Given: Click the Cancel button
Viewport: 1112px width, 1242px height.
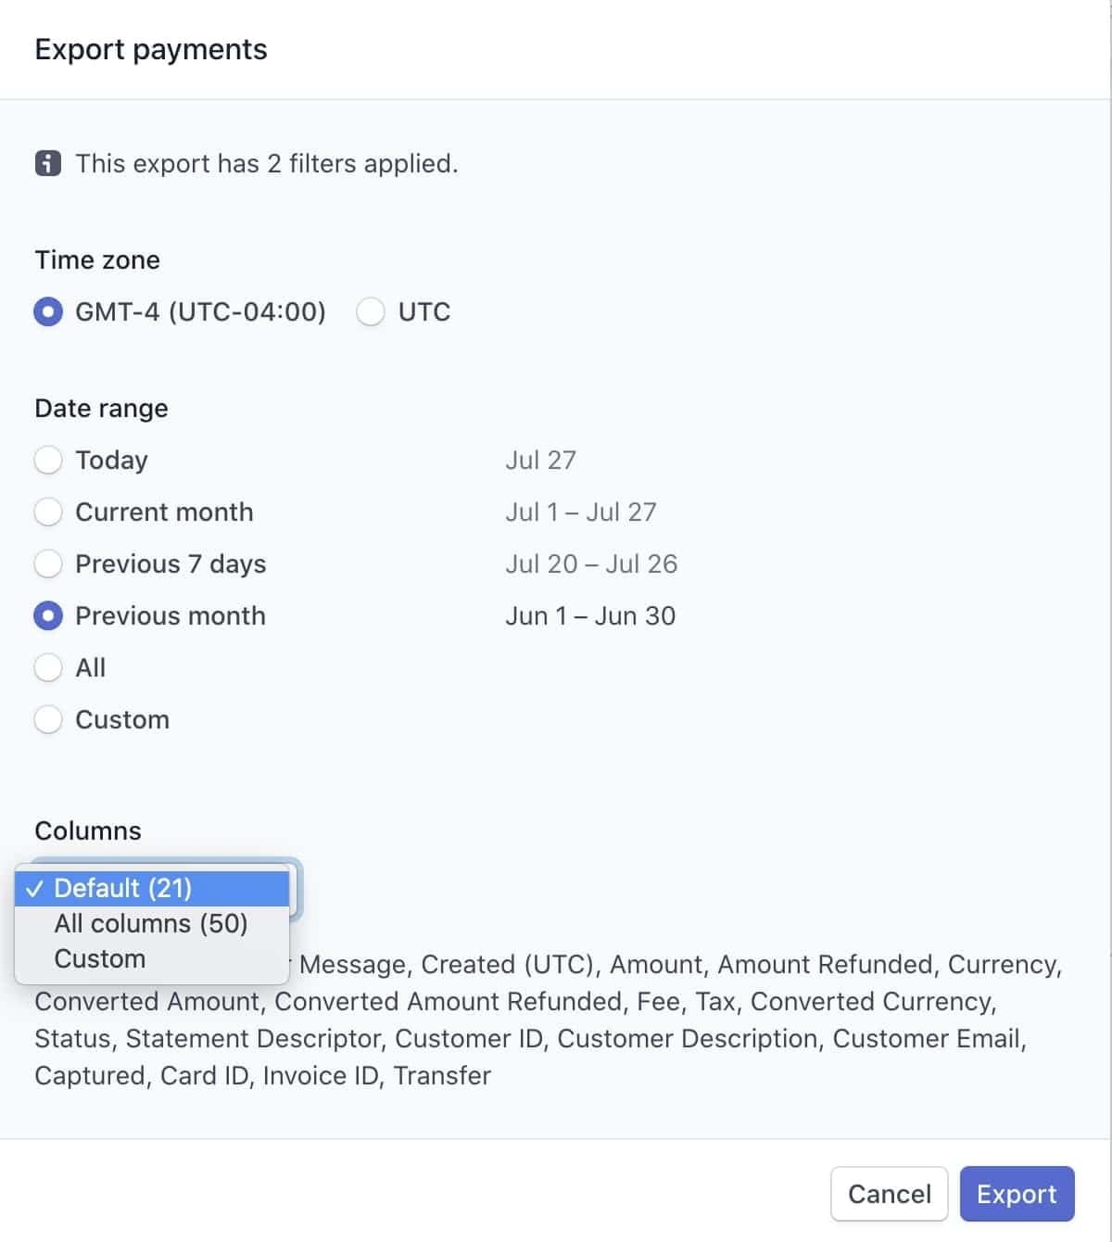Looking at the screenshot, I should [889, 1194].
